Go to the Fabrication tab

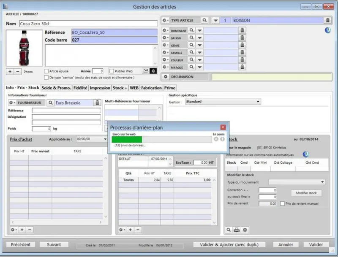click(151, 88)
